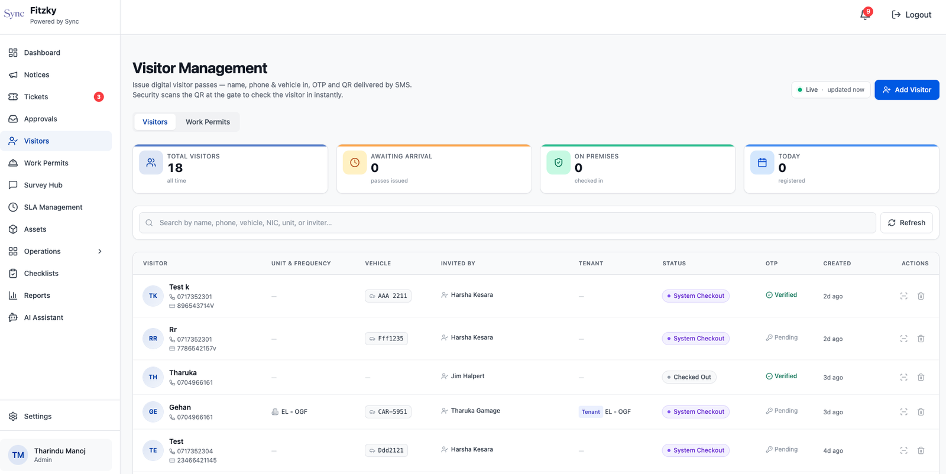Delete the Gehan visitor row
This screenshot has height=474, width=946.
coord(921,412)
